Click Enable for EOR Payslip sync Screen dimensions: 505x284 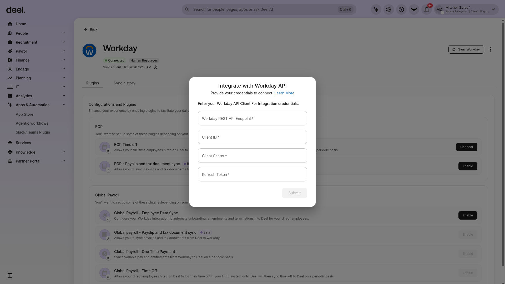[x=468, y=166]
